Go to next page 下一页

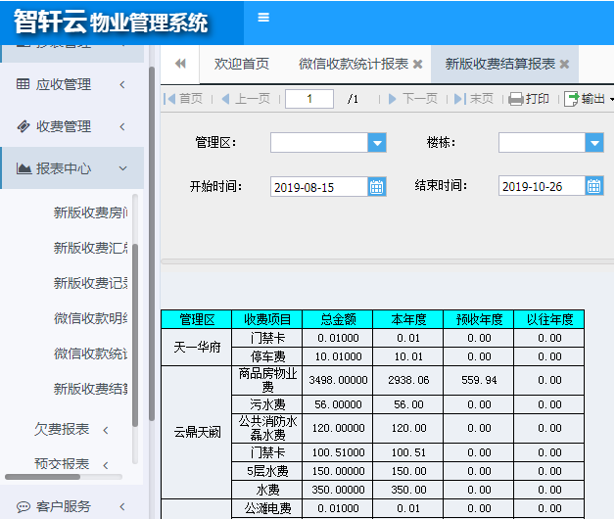413,99
